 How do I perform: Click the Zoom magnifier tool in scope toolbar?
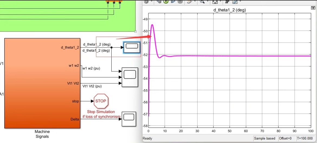click(x=202, y=1)
